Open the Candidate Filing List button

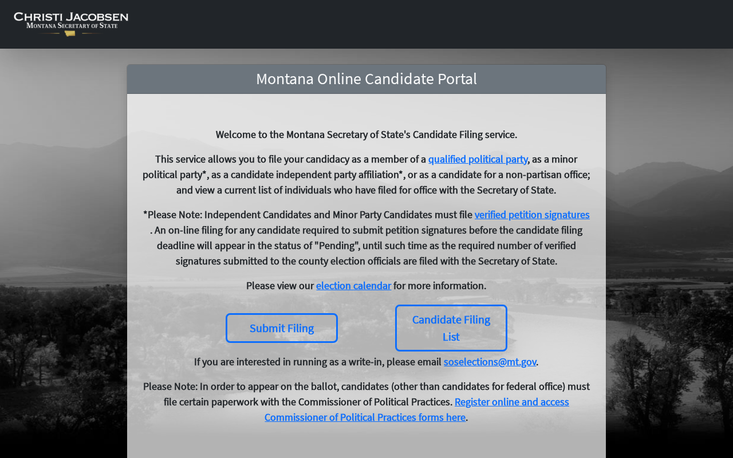click(x=451, y=328)
